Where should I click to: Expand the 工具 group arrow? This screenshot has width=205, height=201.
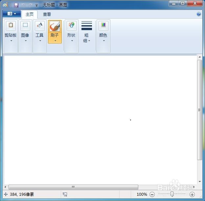[40, 41]
